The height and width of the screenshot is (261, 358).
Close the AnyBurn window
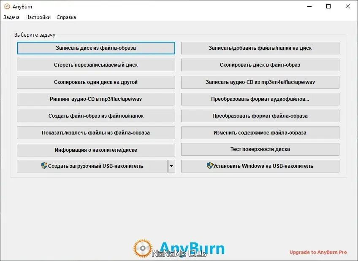(x=348, y=6)
